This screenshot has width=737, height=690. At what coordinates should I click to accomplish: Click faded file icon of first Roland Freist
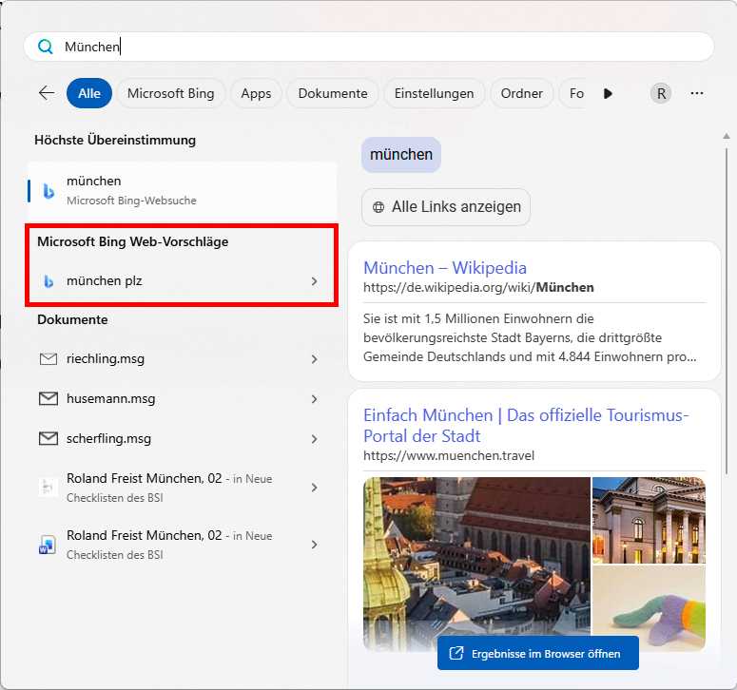[48, 488]
